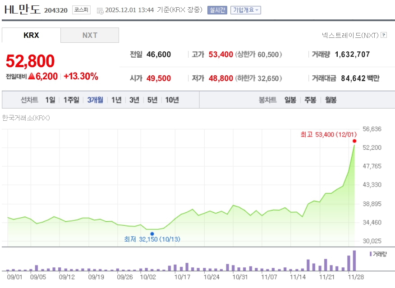Click the red up-triangle price change icon
This screenshot has height=288, width=395.
pos(32,77)
